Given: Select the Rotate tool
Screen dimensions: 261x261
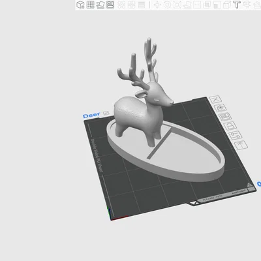Looking at the screenshot, I should pyautogui.click(x=167, y=5).
